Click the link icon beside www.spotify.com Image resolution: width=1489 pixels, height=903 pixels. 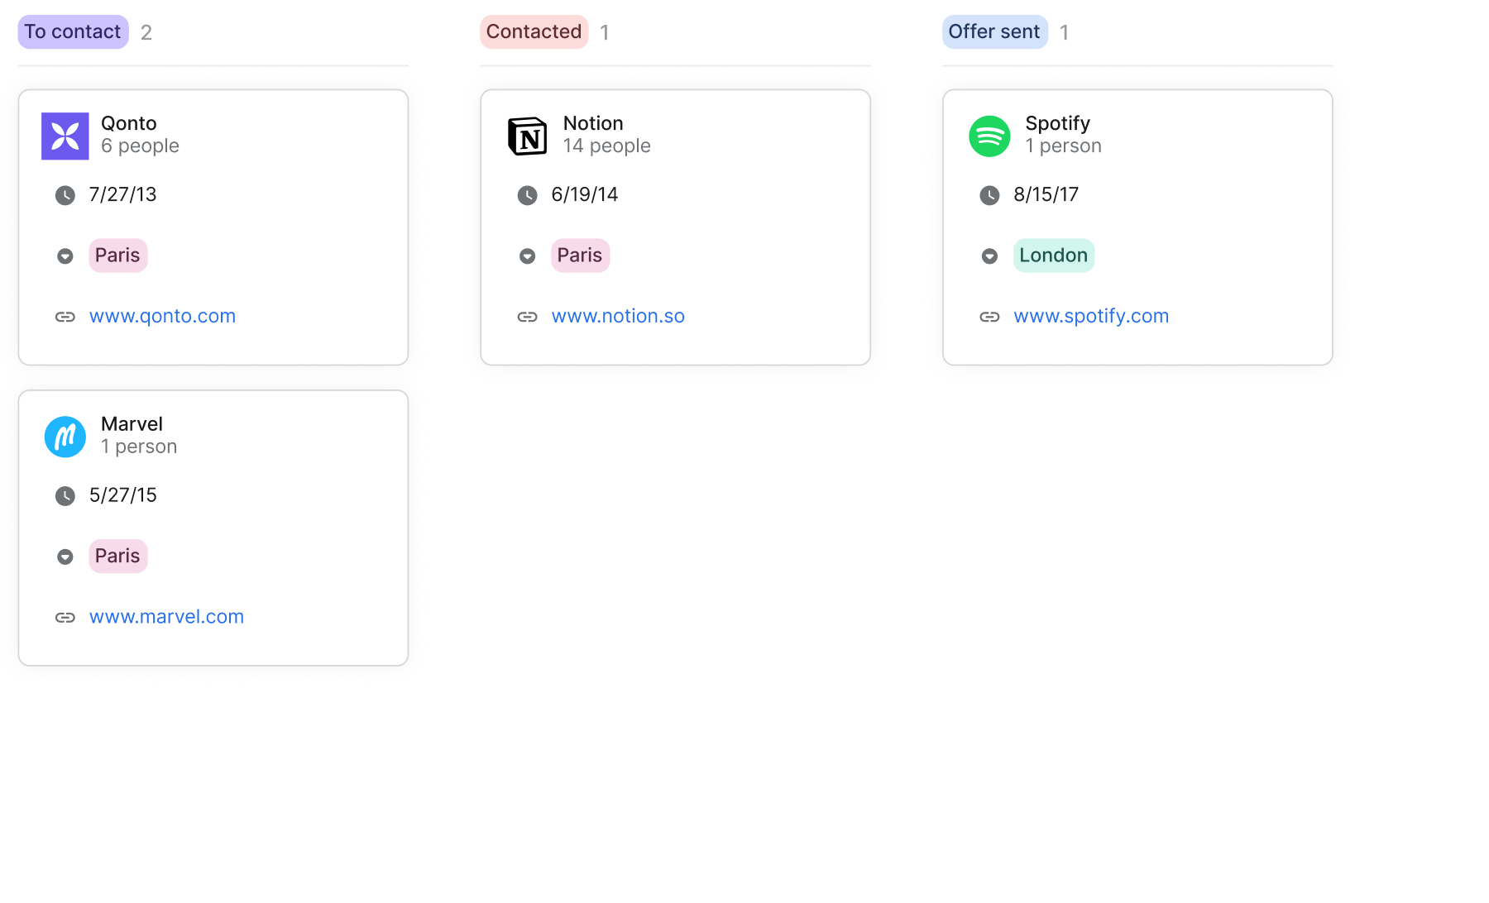coord(989,317)
